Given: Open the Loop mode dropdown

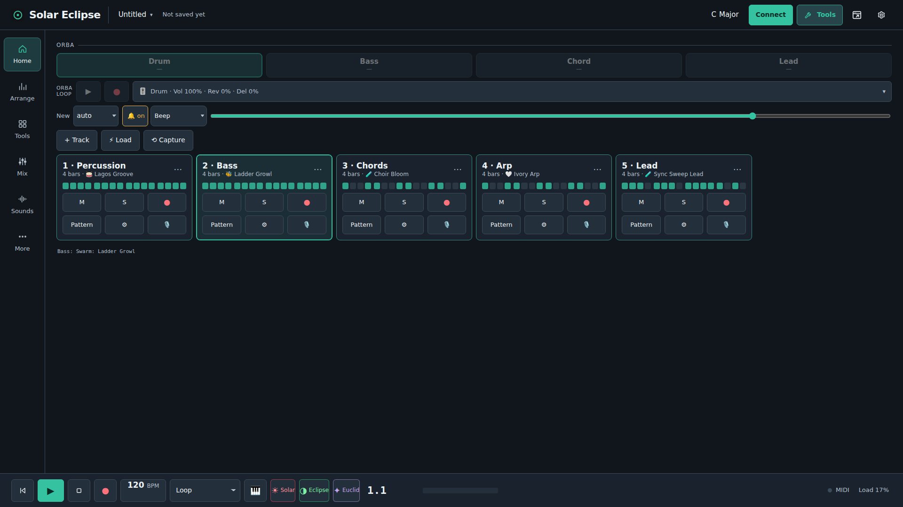Looking at the screenshot, I should click(x=205, y=491).
